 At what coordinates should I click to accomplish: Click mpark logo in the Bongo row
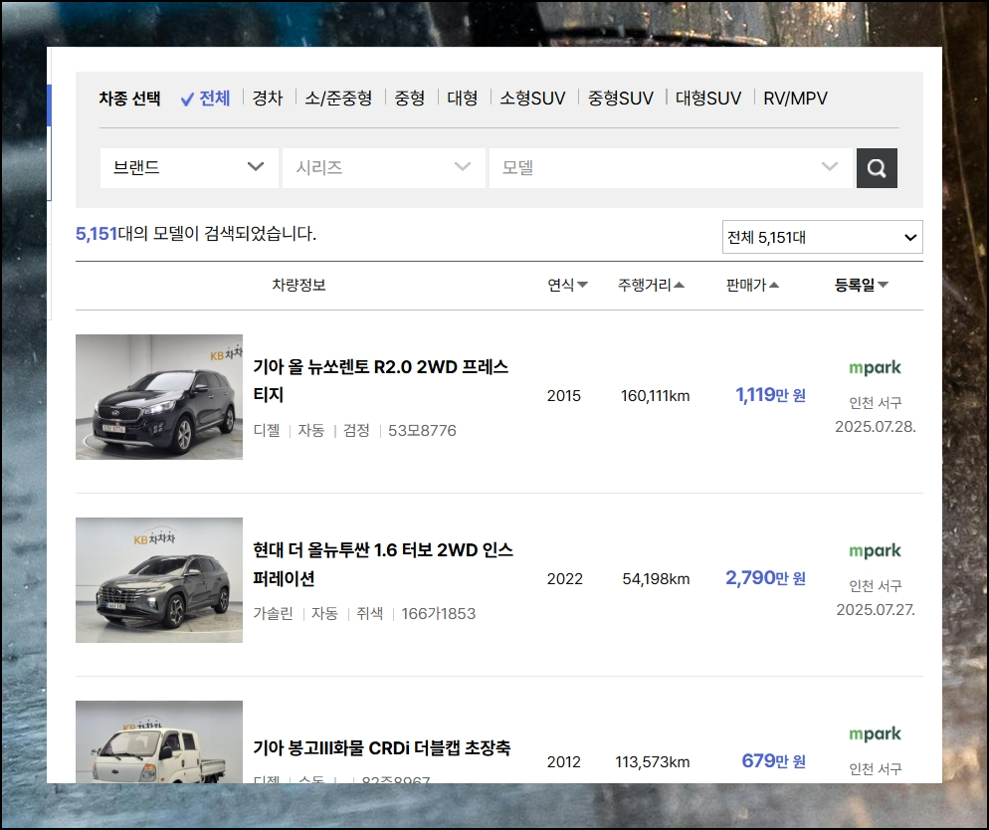875,733
